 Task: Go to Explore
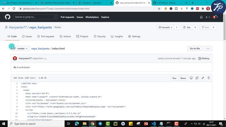[105, 17]
